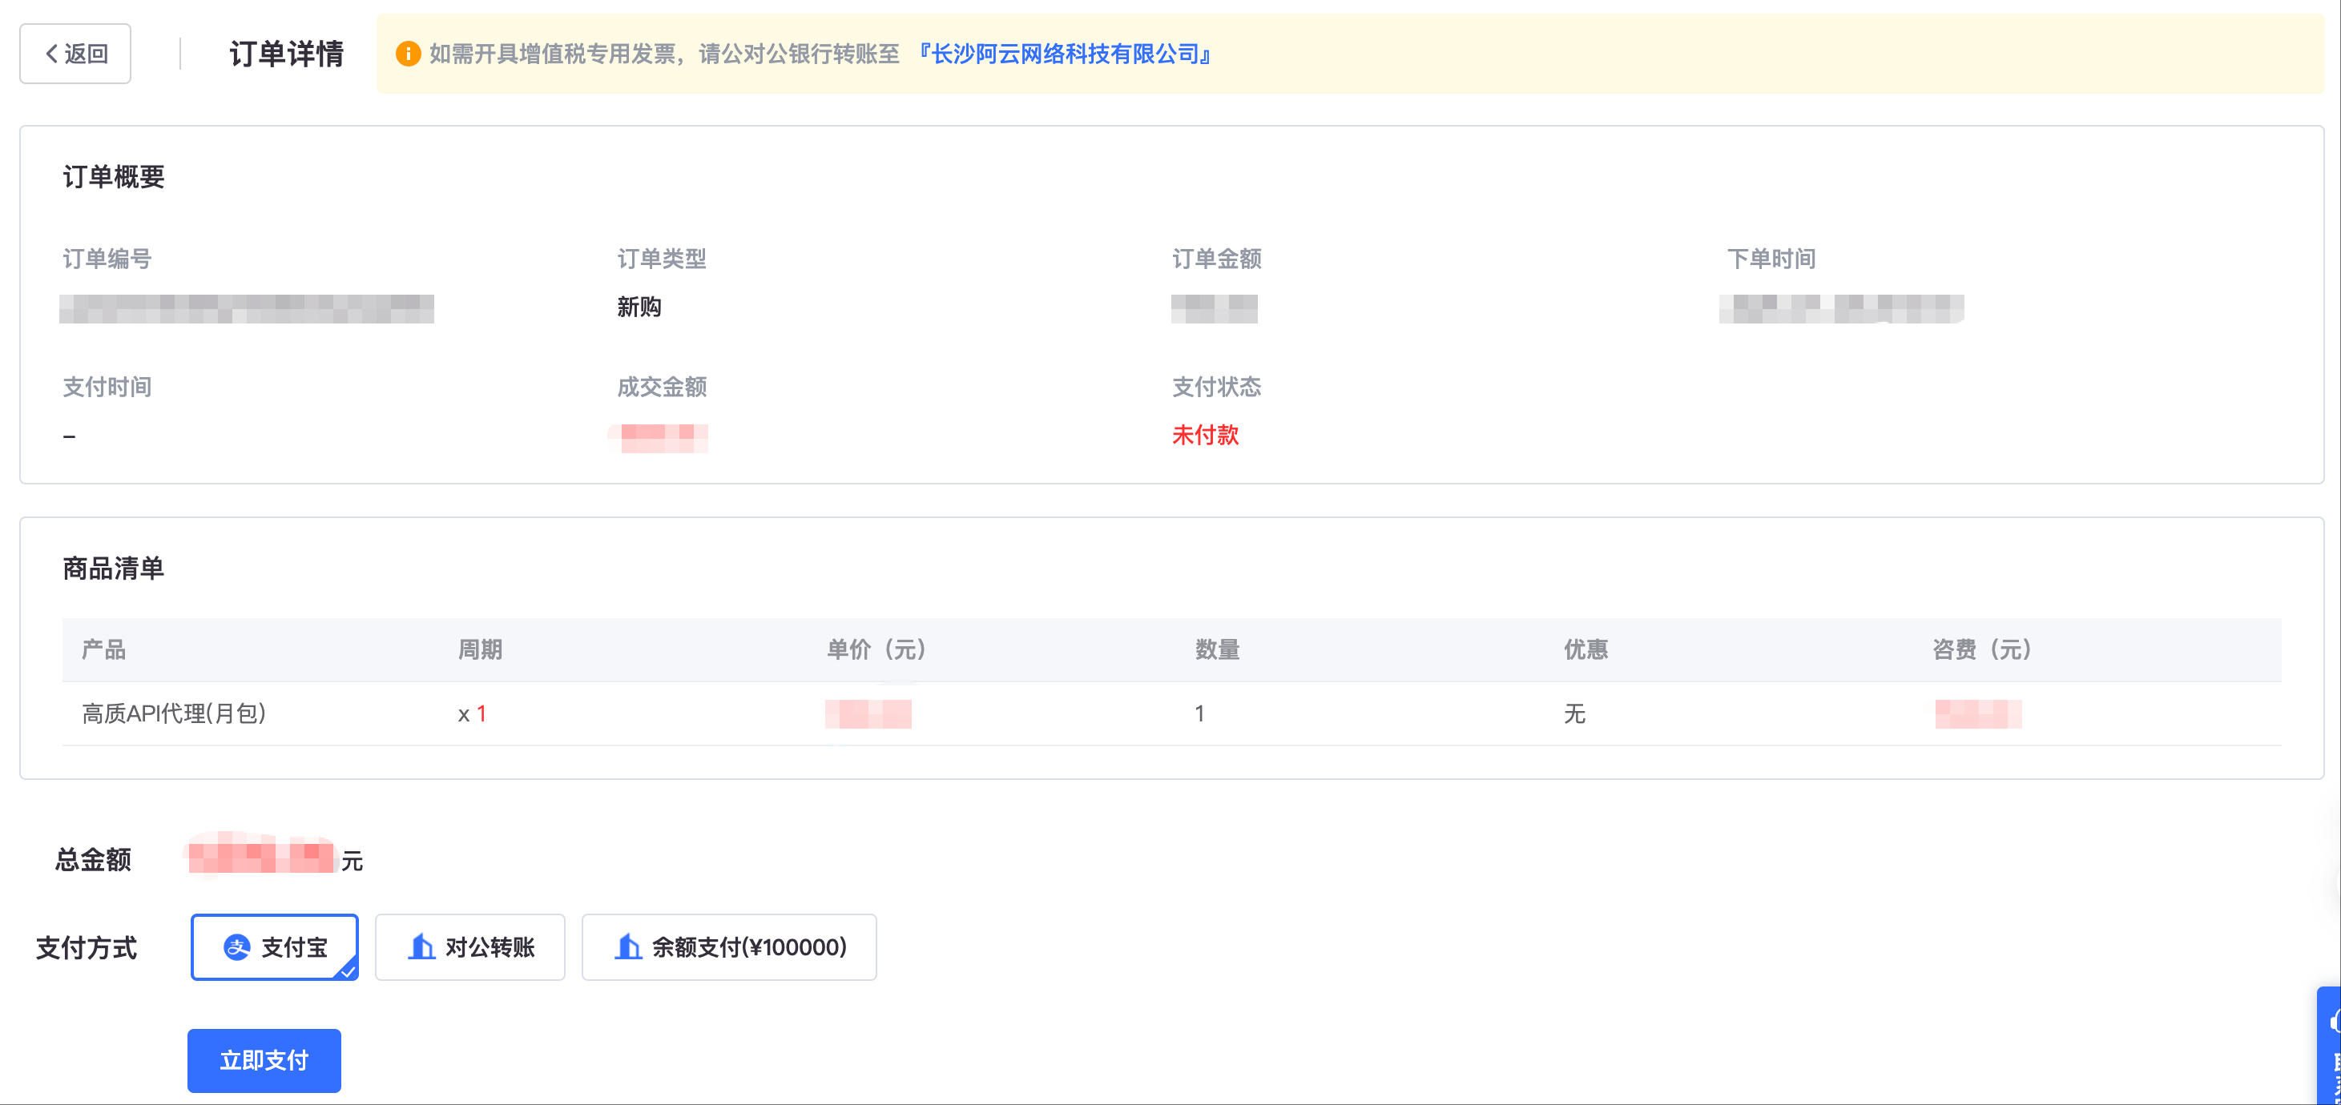The height and width of the screenshot is (1105, 2341).
Task: Click the 立即支付 button
Action: pos(264,1059)
